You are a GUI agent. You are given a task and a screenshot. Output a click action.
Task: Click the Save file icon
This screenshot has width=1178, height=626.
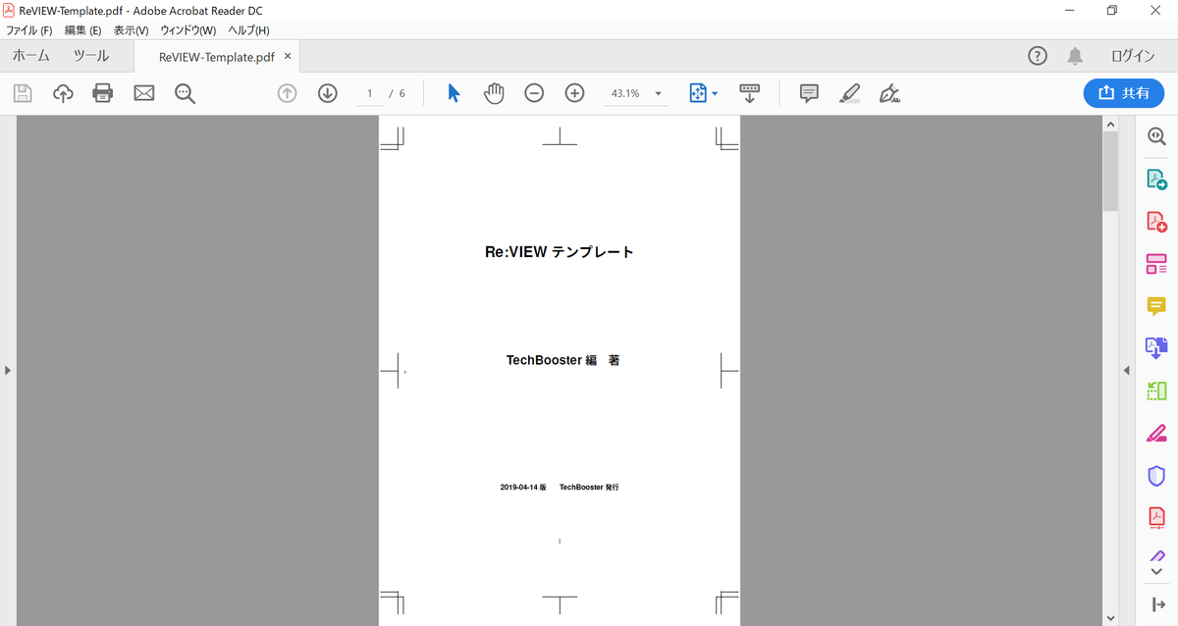point(23,93)
